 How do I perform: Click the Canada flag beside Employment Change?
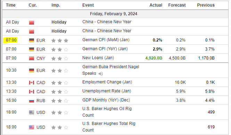point(32,83)
